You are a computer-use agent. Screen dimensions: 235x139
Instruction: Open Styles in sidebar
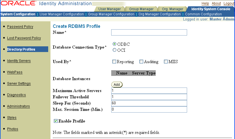[x=12, y=117]
